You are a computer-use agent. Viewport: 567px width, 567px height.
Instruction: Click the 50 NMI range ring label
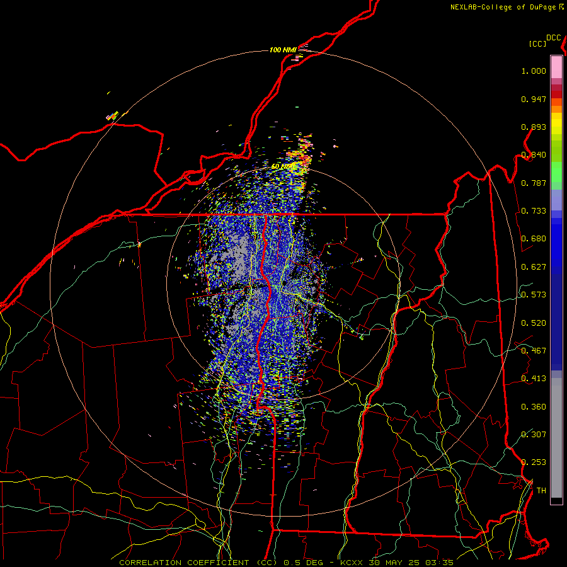pos(282,166)
